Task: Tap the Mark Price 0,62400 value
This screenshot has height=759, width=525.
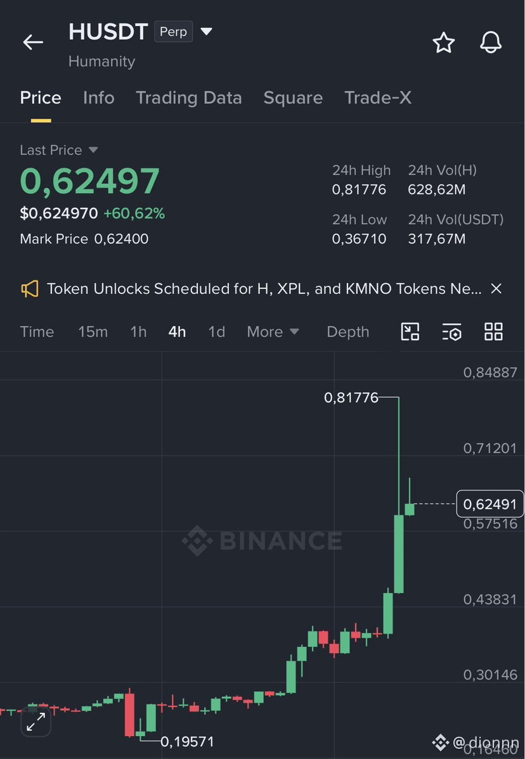Action: click(x=121, y=239)
